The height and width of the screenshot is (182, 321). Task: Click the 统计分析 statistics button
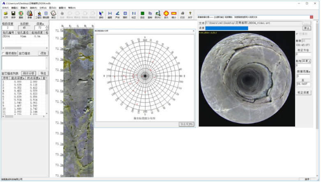coord(29,73)
